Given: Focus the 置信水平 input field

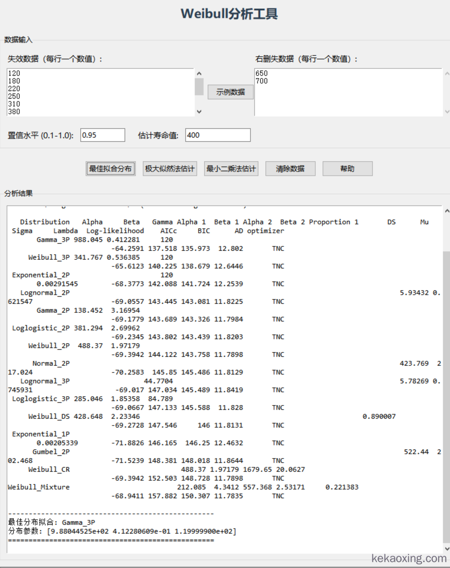Looking at the screenshot, I should pyautogui.click(x=103, y=135).
